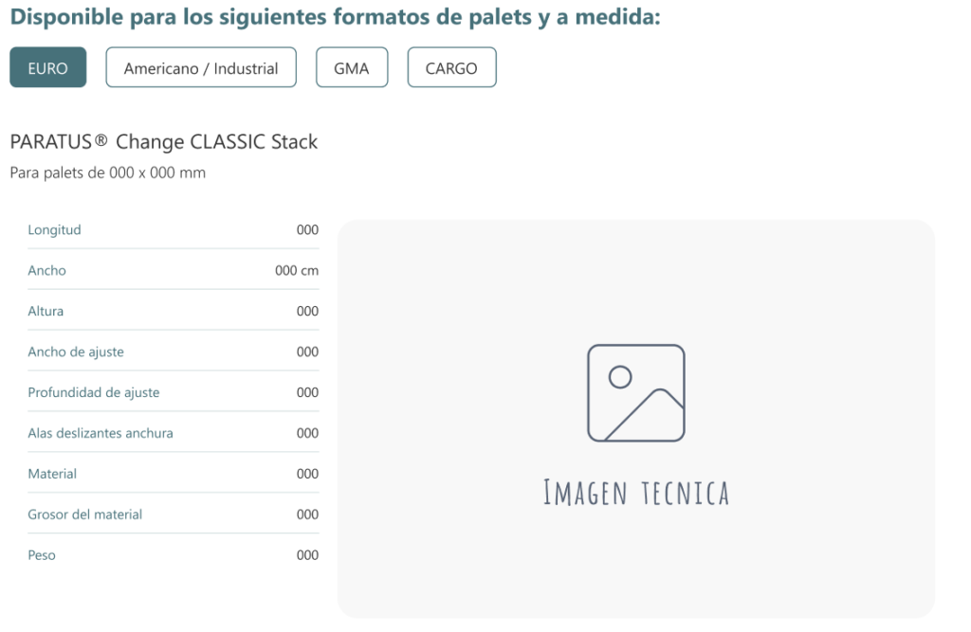Image resolution: width=971 pixels, height=632 pixels.
Task: Click the PARATUS Change CLASSIC Stack title
Action: pyautogui.click(x=163, y=142)
